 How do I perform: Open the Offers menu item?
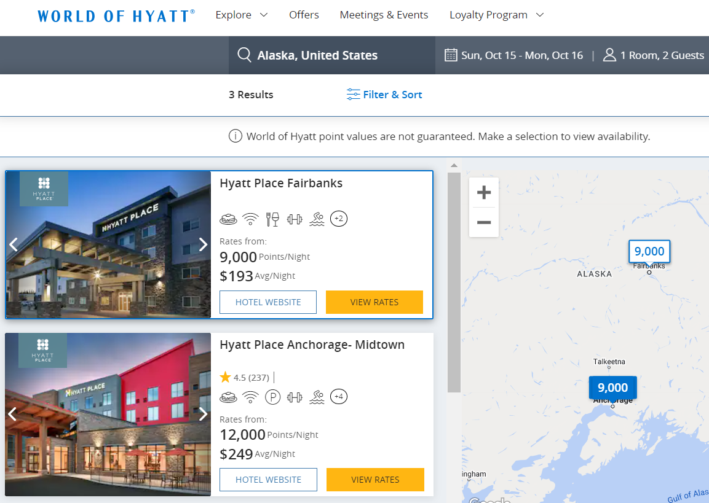tap(304, 14)
